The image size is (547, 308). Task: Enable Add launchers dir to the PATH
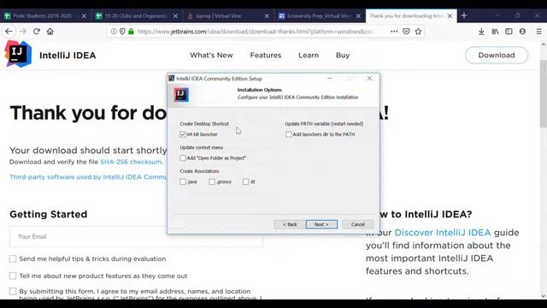coord(289,134)
